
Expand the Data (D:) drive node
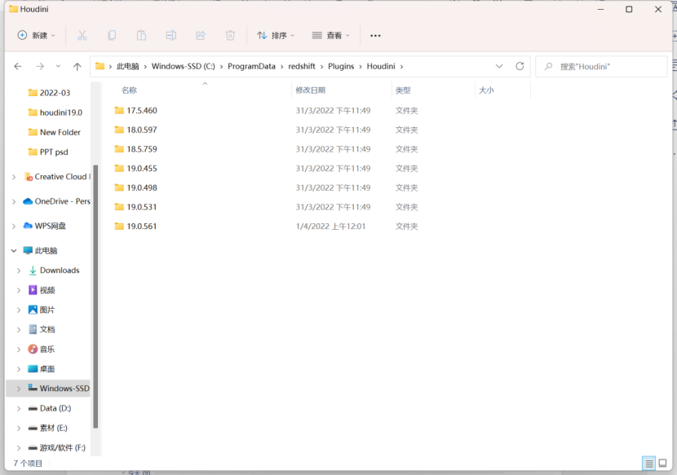point(19,408)
